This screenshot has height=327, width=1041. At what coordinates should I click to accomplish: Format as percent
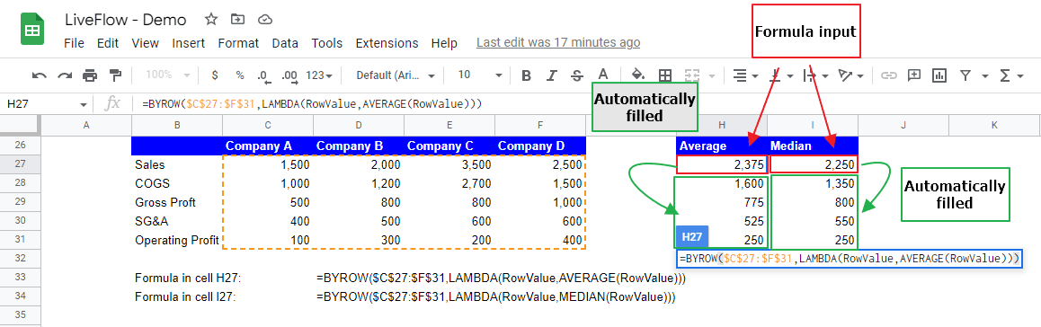(x=240, y=75)
